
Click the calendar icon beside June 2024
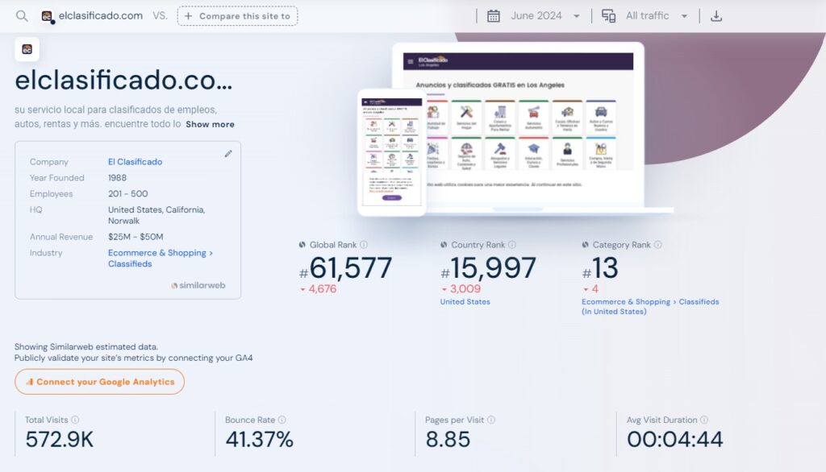pyautogui.click(x=493, y=16)
